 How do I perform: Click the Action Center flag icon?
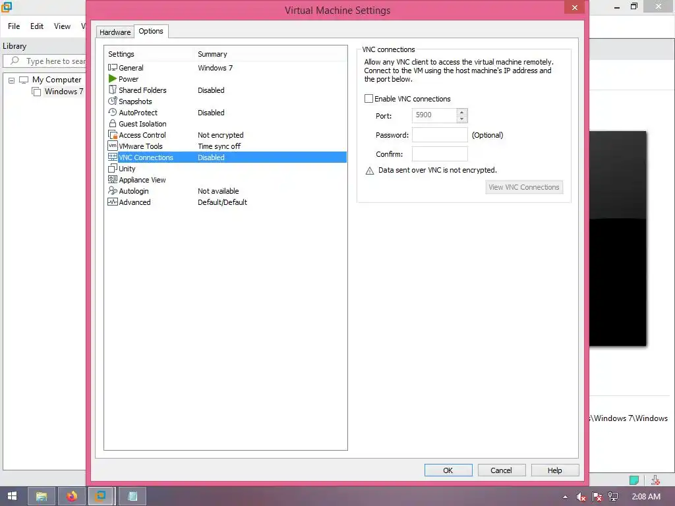pos(597,497)
